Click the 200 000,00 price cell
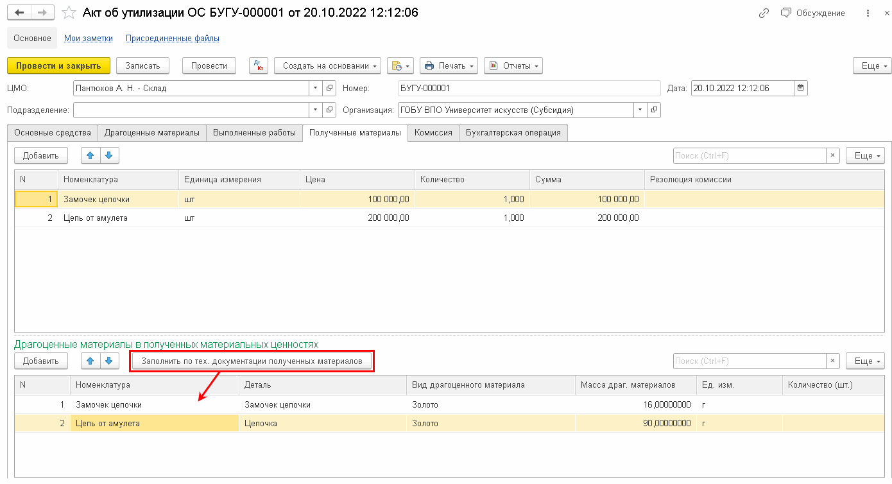 [357, 218]
